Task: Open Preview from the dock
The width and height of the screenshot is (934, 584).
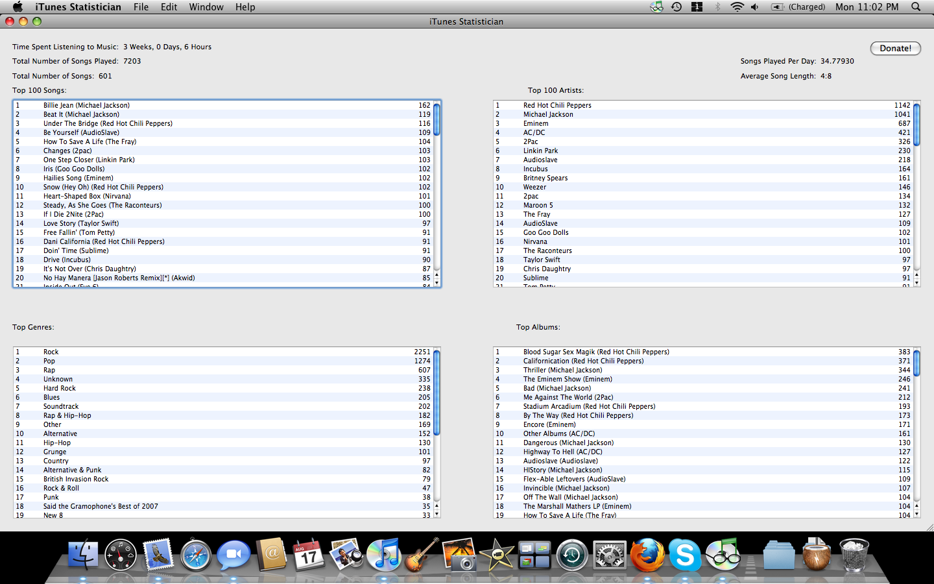Action: (x=346, y=554)
